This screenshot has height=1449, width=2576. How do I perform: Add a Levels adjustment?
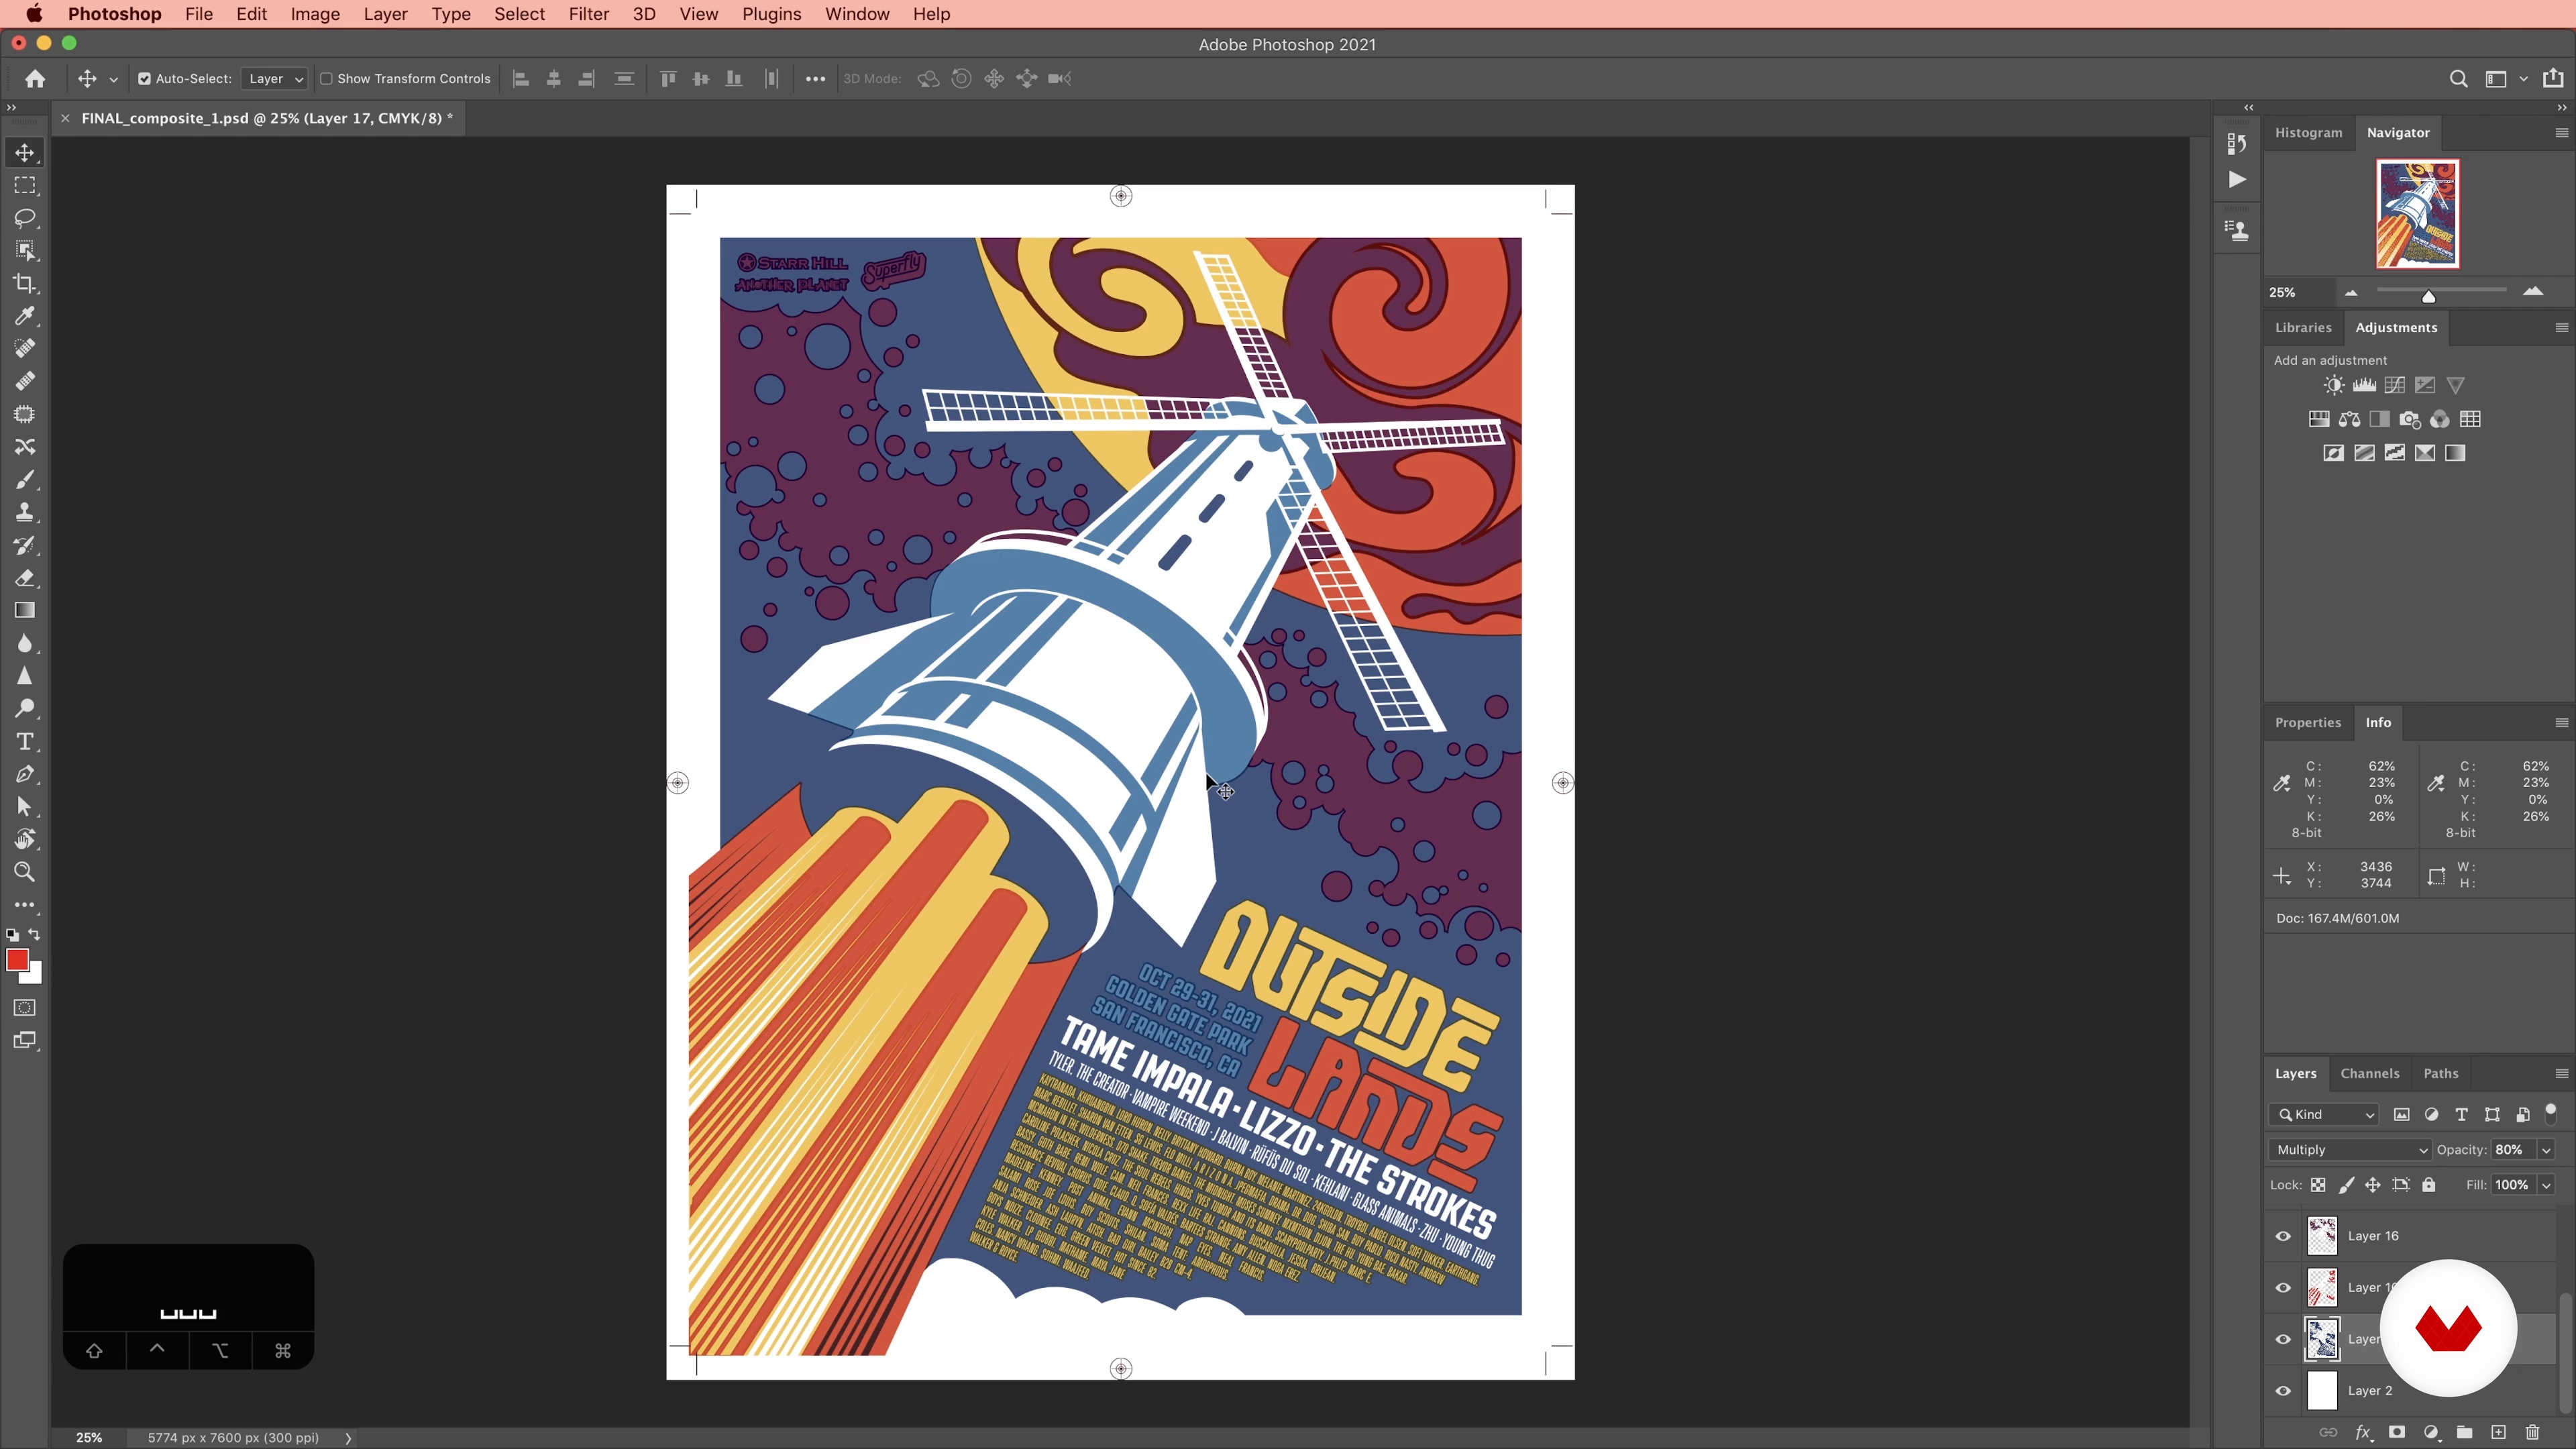click(x=2364, y=385)
